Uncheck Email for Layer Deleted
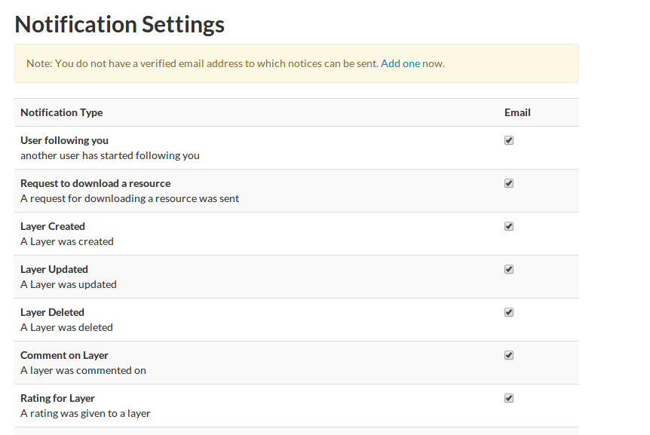This screenshot has width=650, height=435. pos(509,312)
